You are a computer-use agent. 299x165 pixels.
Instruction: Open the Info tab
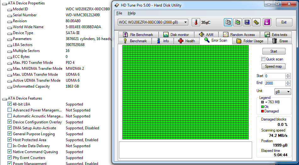[x=163, y=41]
